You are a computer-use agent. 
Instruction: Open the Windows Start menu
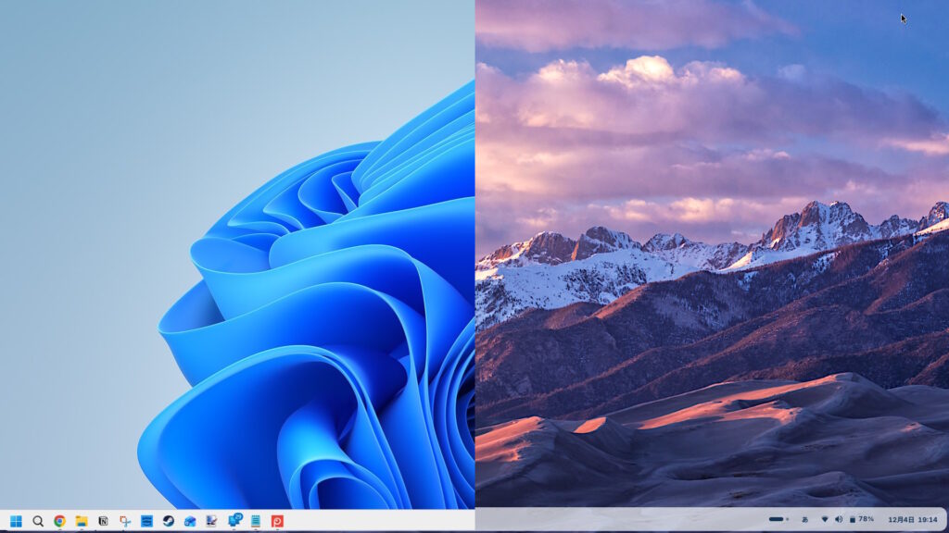(x=16, y=521)
